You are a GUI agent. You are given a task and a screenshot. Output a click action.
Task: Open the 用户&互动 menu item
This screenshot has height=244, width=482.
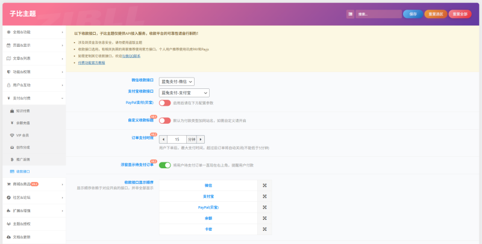click(x=34, y=85)
